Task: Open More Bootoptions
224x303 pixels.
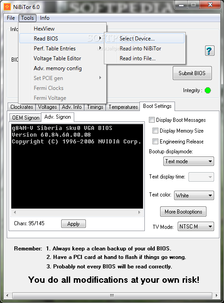Action: click(183, 212)
